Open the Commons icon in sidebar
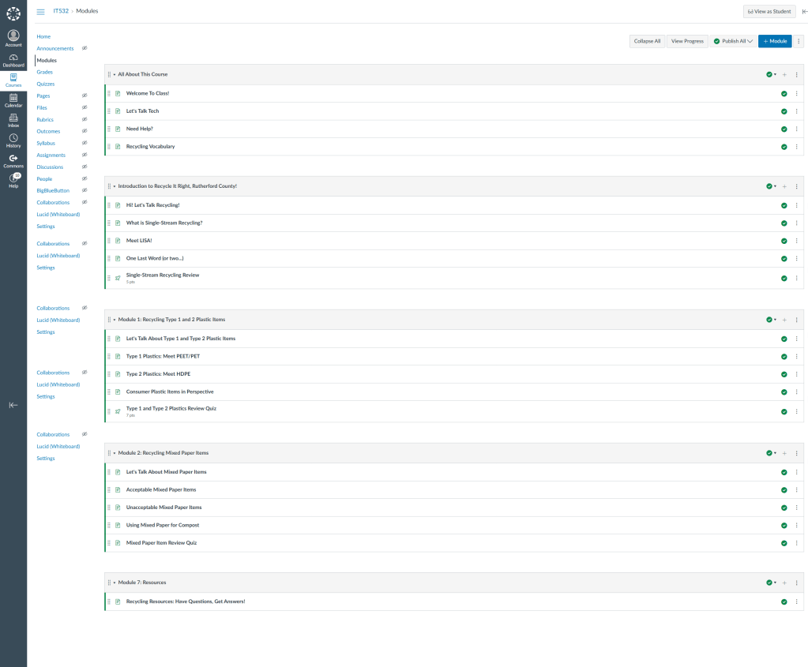Image resolution: width=808 pixels, height=667 pixels. 13,159
